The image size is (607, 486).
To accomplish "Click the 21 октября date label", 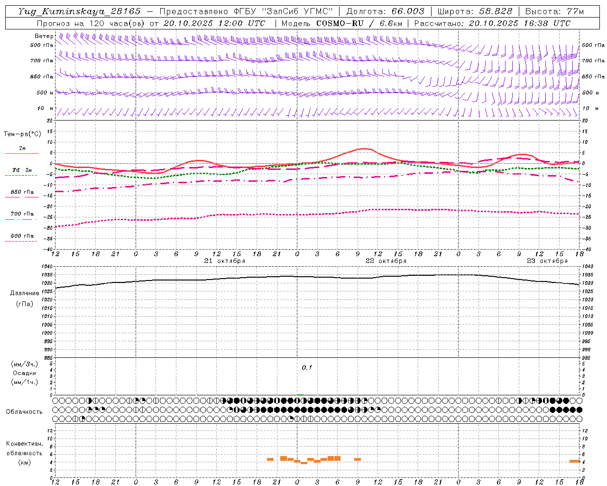I will point(225,261).
